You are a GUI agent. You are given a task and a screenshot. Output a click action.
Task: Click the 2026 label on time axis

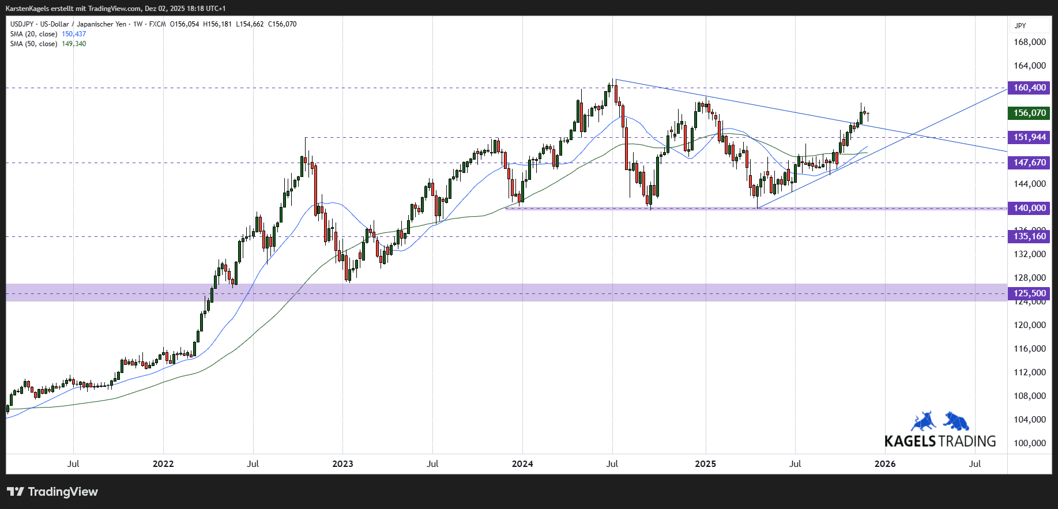pyautogui.click(x=885, y=464)
